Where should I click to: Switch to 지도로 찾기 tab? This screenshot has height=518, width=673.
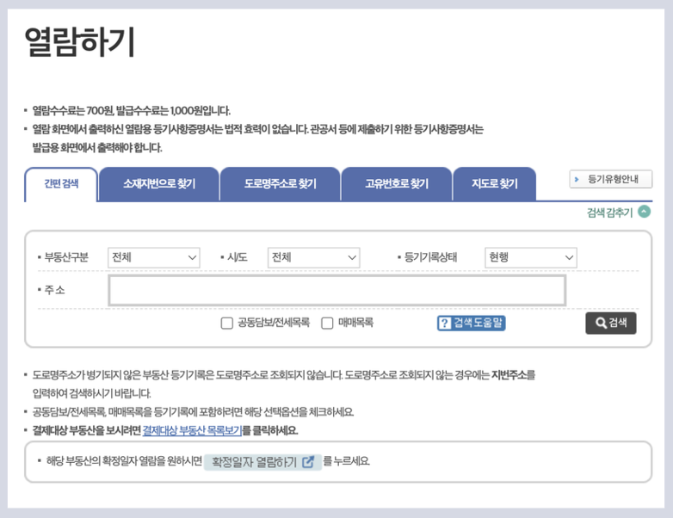(x=495, y=184)
